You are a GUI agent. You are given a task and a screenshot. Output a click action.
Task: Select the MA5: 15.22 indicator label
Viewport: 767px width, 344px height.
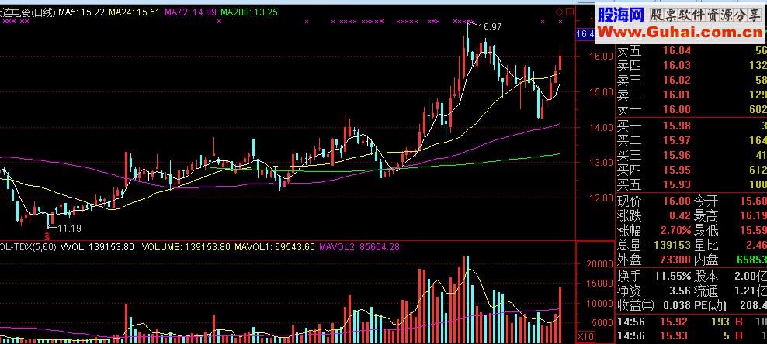(82, 12)
